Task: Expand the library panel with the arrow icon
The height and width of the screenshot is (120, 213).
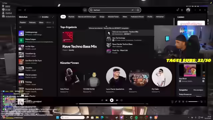Action: [x=53, y=17]
